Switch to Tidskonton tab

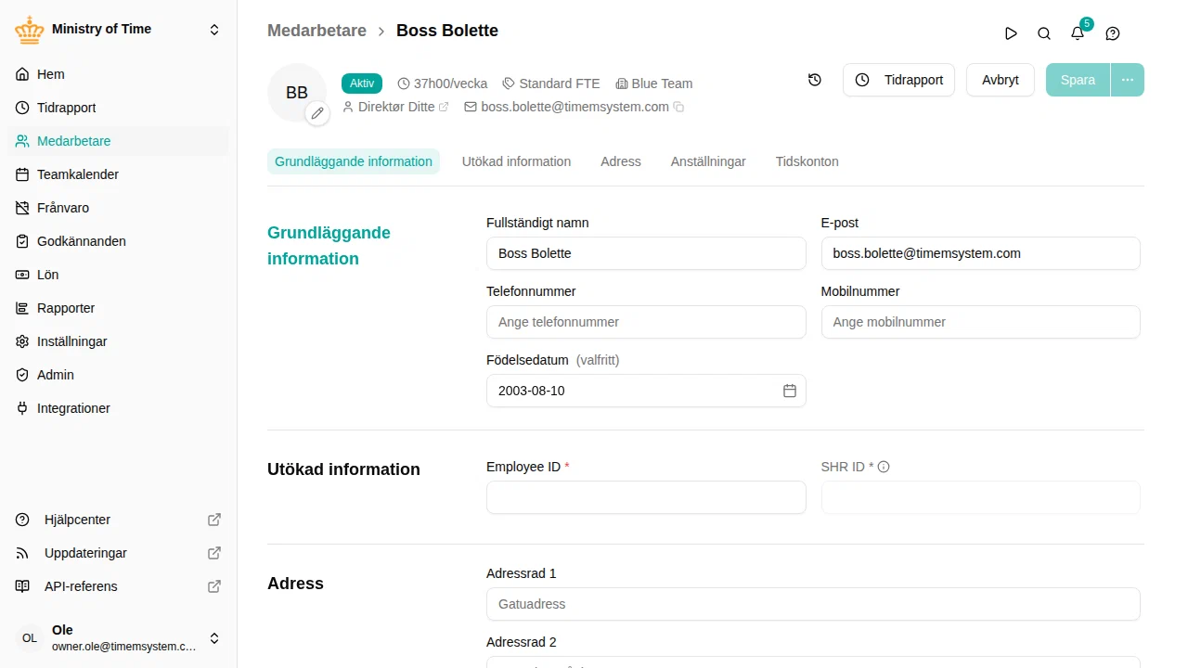[x=807, y=161]
